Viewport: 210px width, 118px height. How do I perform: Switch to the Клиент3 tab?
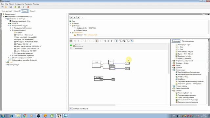click(33, 11)
